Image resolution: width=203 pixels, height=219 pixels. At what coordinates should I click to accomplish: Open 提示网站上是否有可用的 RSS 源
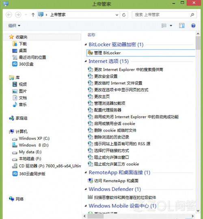122,144
